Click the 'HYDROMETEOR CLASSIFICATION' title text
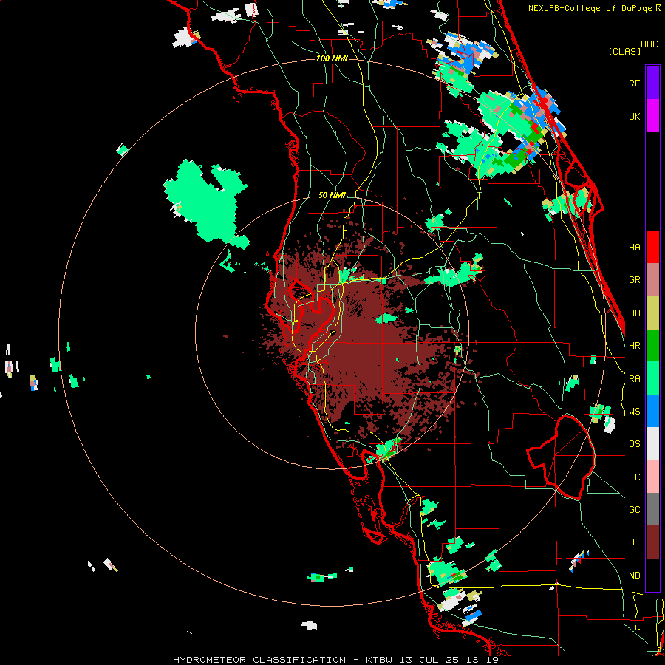665x665 pixels. (x=259, y=660)
